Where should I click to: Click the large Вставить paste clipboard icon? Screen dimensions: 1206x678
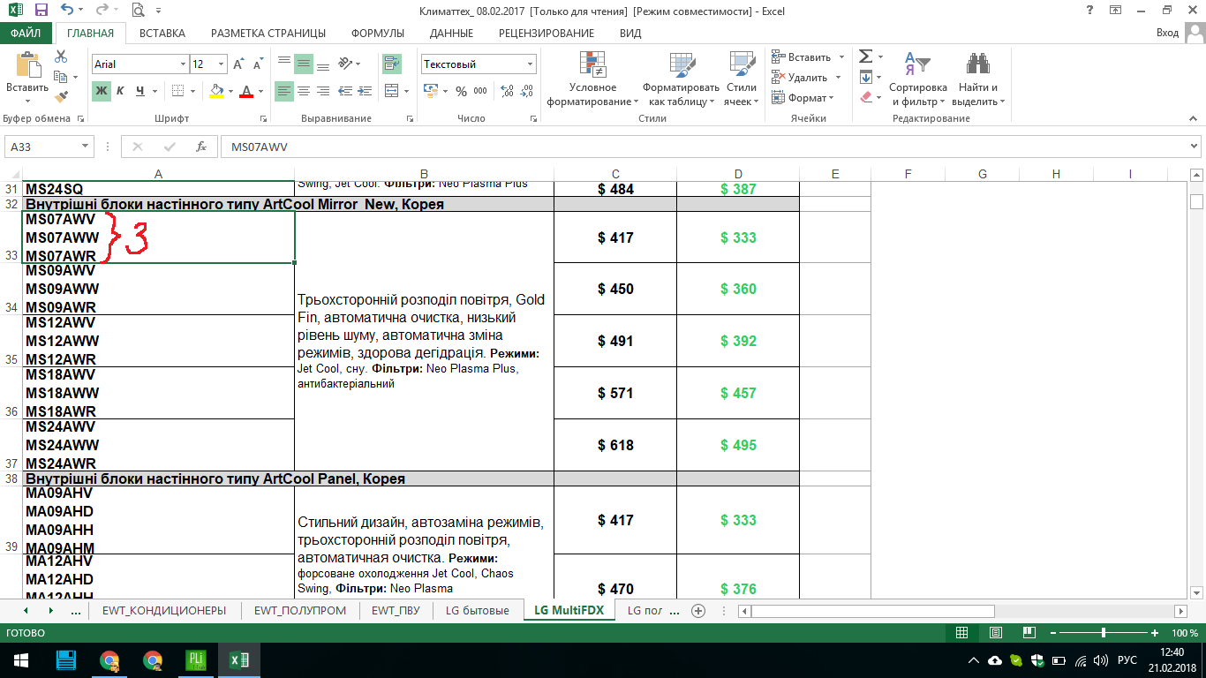(27, 64)
